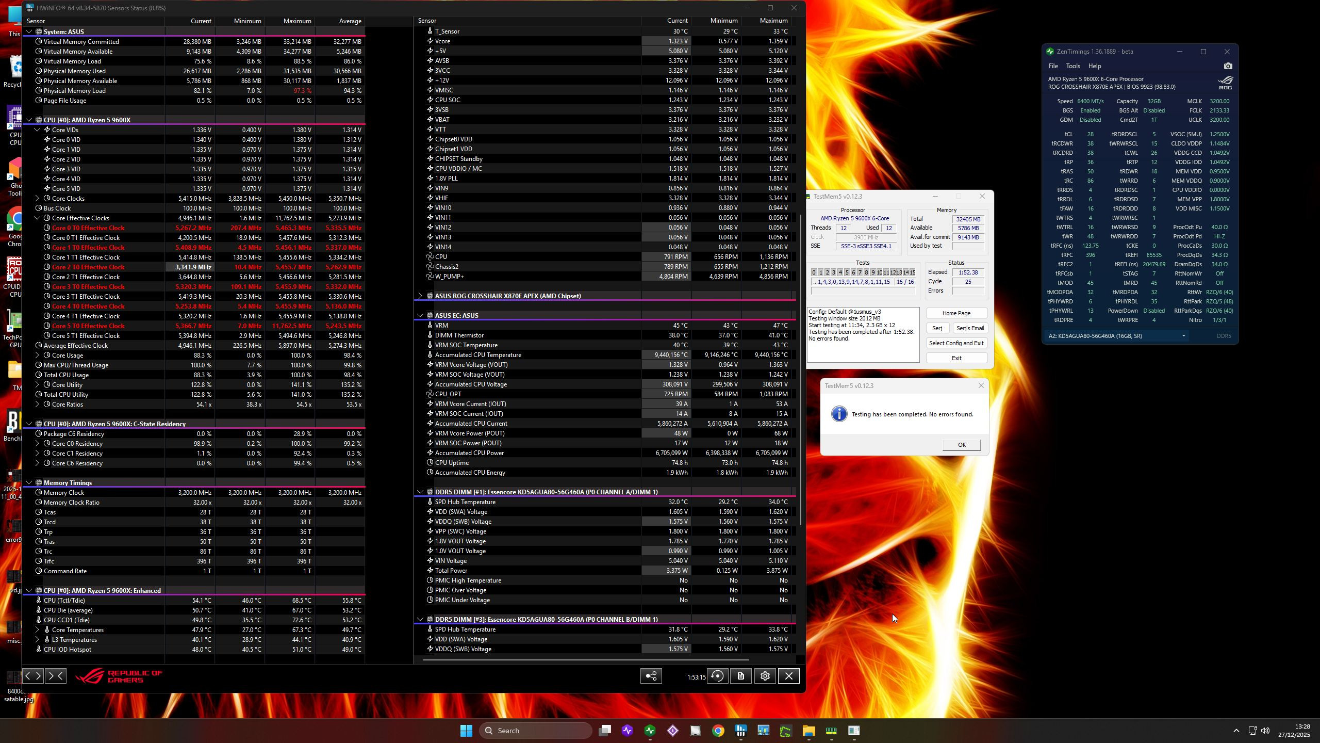Take a ZenTimings screenshot with the camera icon
This screenshot has width=1320, height=743.
[x=1228, y=66]
